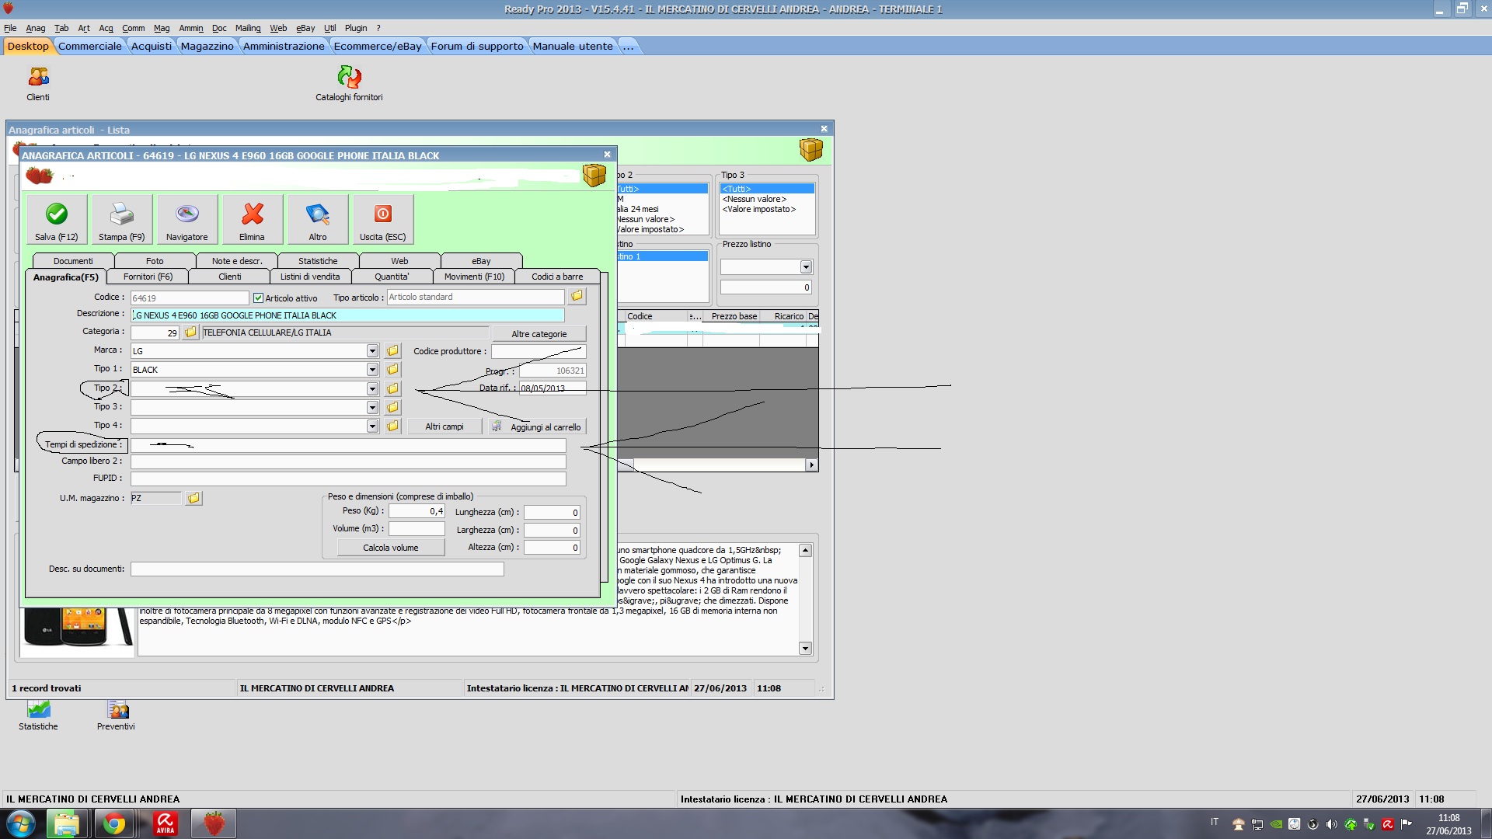This screenshot has width=1492, height=839.
Task: Click Aggiungi al carrello button
Action: 537,426
